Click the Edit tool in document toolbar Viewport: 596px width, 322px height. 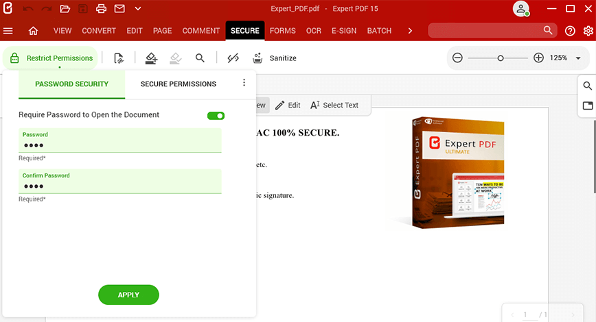(x=288, y=105)
